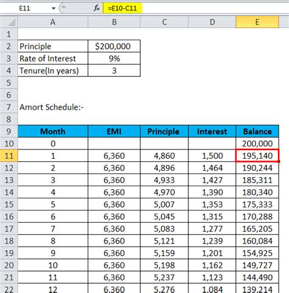Click the 185,311 balance cell
Image resolution: width=289 pixels, height=293 pixels.
[x=257, y=180]
